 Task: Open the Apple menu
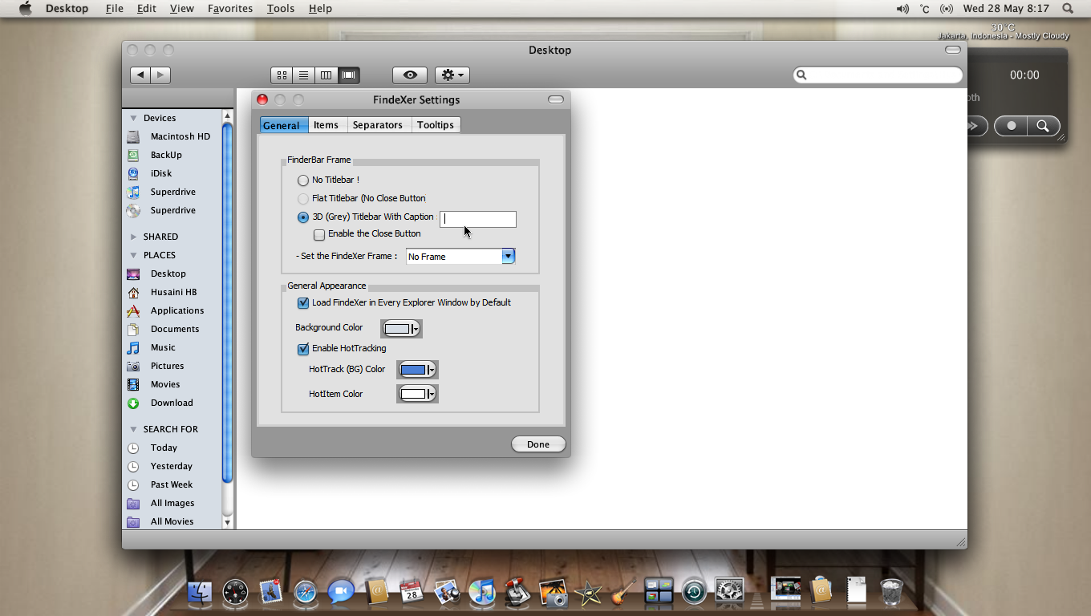pos(26,8)
